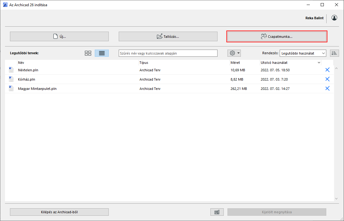Click scrollbar up arrow in file list

pos(336,69)
